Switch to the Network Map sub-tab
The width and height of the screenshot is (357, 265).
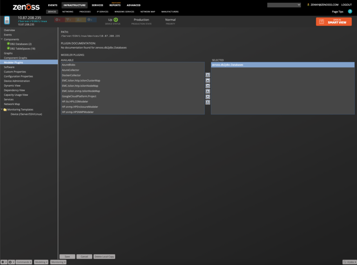click(148, 12)
